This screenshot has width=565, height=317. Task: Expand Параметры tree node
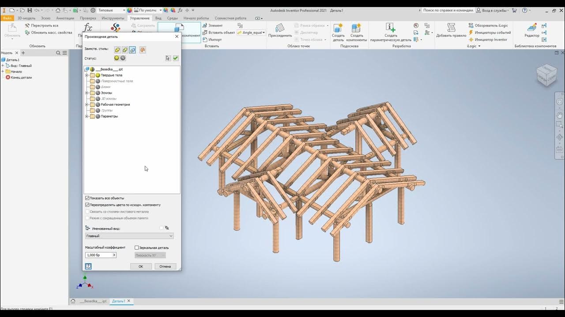coord(87,116)
